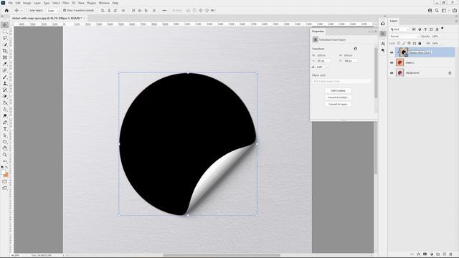Screen dimensions: 459x258
Task: Click foreground color swatch
Action: point(3,173)
